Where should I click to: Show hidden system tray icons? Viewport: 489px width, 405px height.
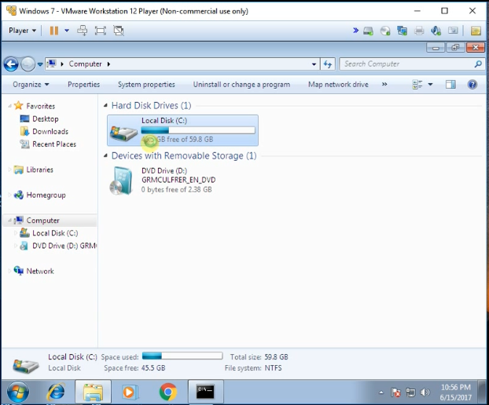tap(381, 392)
